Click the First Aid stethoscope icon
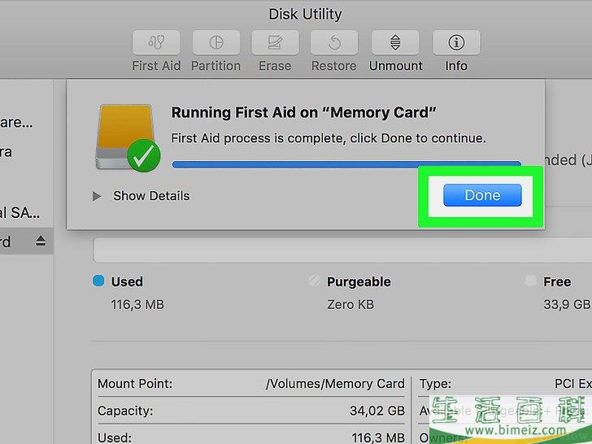The width and height of the screenshot is (592, 444). coord(156,42)
